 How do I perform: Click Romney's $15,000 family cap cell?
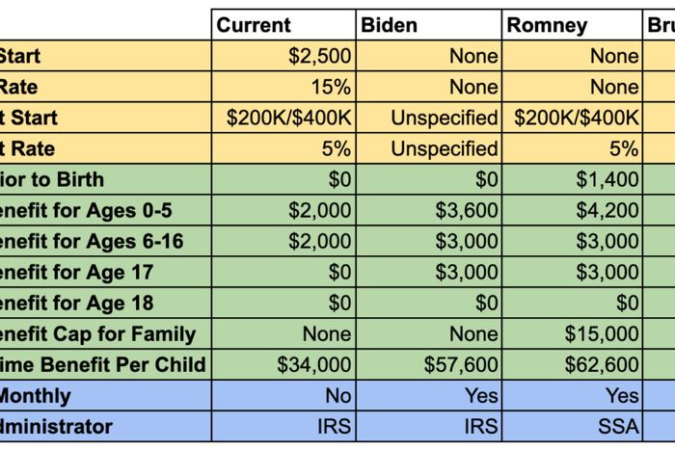click(x=572, y=333)
